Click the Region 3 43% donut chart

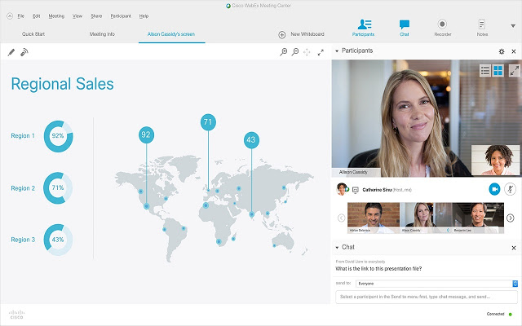[x=58, y=240]
